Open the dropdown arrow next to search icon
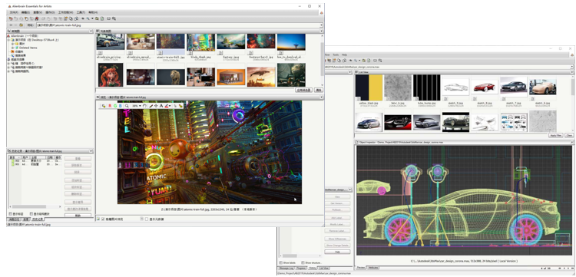Viewport: 576px width, 277px height. tap(93, 18)
